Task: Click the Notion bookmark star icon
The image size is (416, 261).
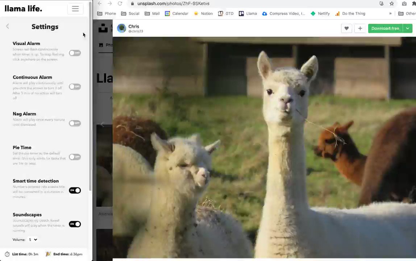Action: tap(196, 13)
